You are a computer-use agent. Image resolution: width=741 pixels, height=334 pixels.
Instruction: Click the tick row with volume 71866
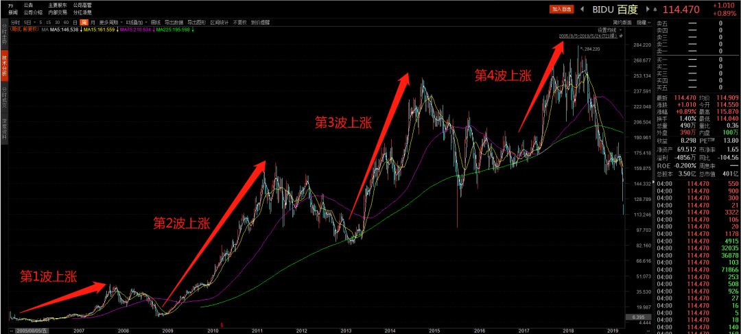pos(696,270)
